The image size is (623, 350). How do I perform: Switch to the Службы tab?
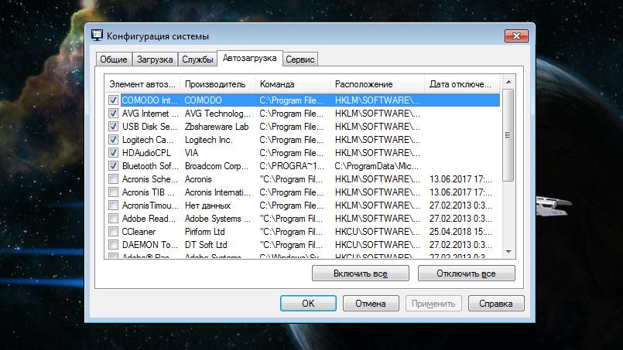[x=197, y=59]
